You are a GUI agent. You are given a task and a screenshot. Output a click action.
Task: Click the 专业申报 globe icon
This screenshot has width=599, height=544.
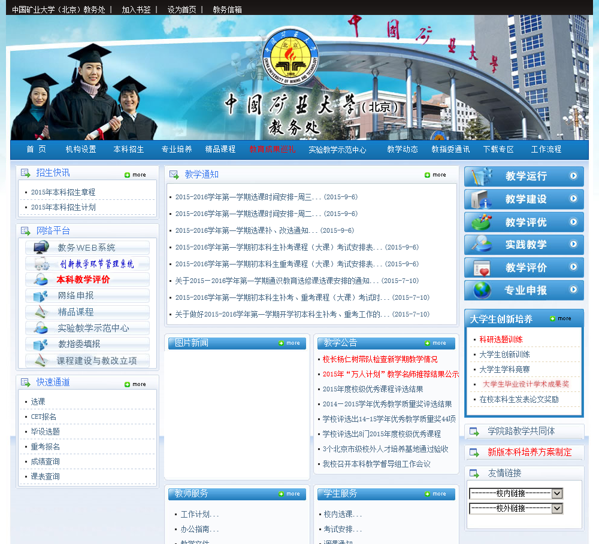point(482,290)
